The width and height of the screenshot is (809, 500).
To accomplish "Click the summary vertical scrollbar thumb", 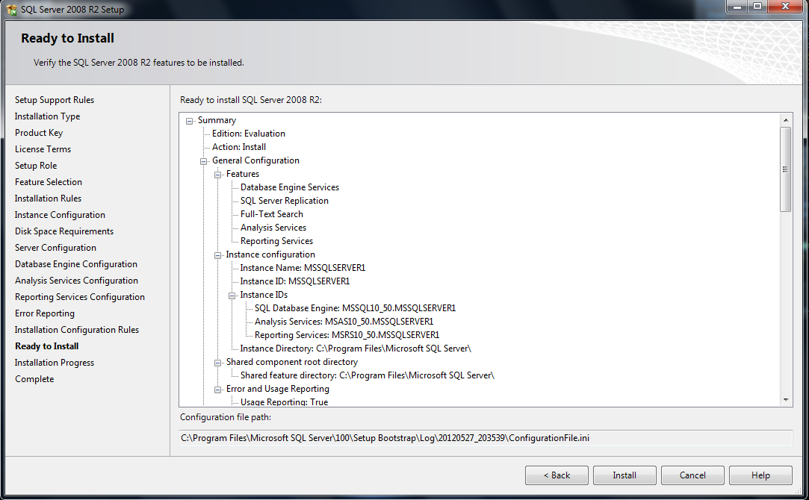I will click(x=786, y=169).
